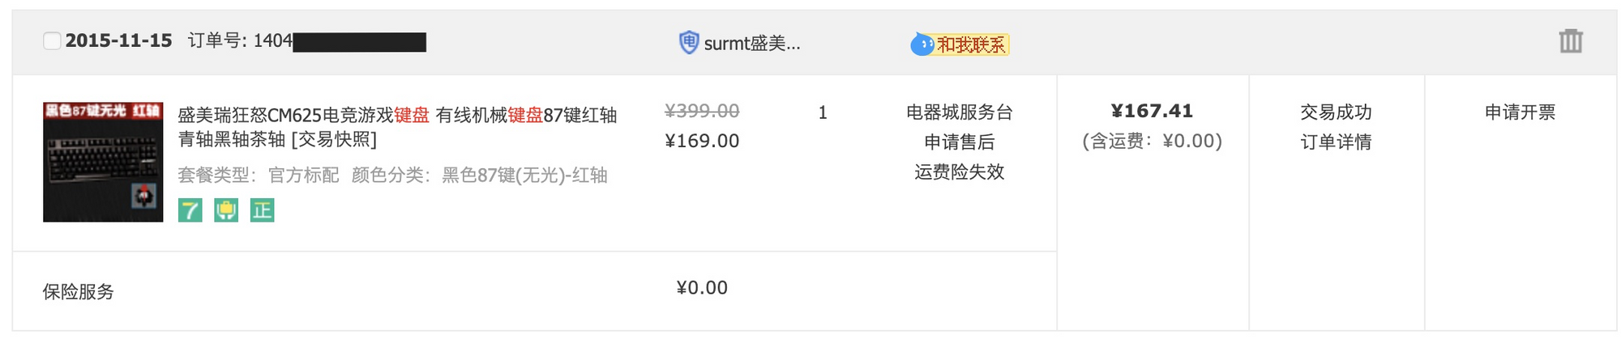Click the yellow consumer protection badge icon
The image size is (1621, 343).
[x=226, y=211]
